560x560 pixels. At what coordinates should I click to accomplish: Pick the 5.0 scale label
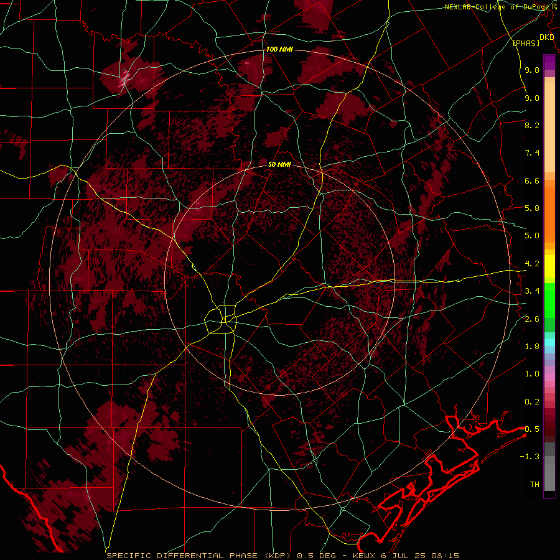pos(532,236)
